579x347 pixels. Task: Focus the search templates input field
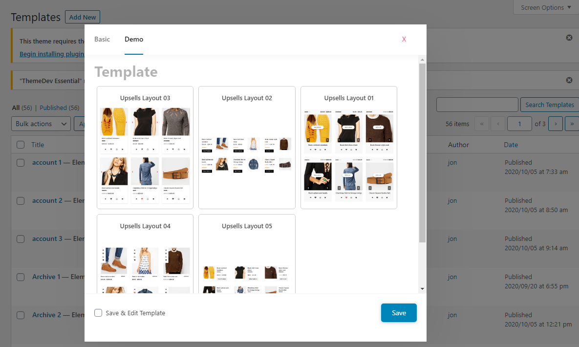(477, 105)
